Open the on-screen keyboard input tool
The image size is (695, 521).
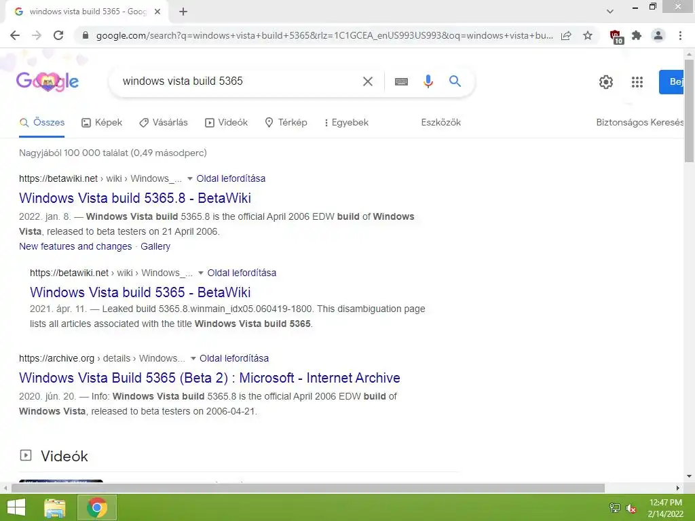[x=401, y=81]
